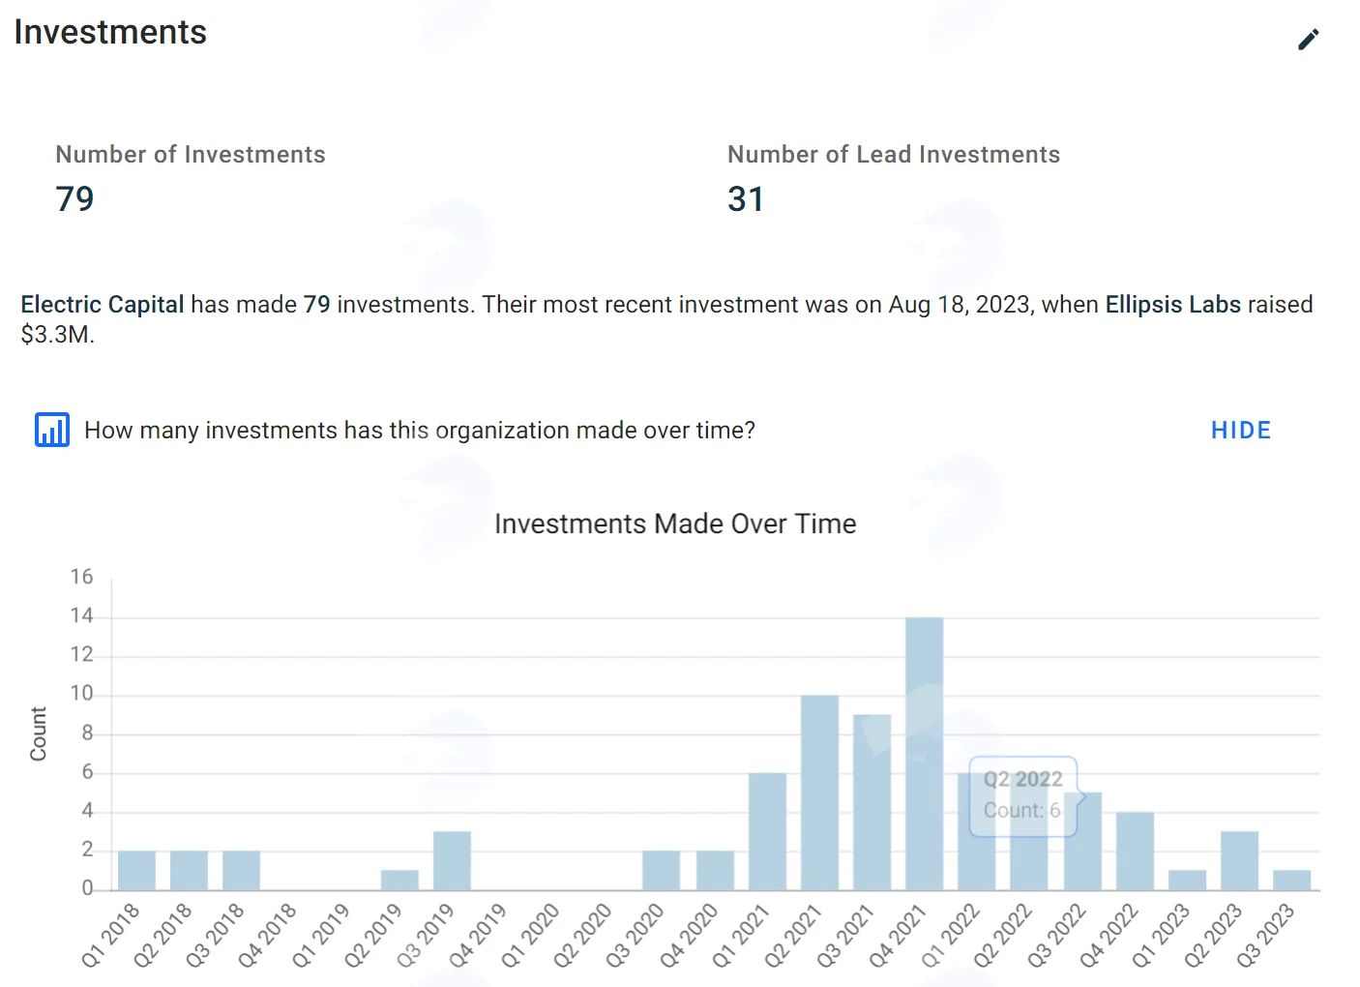Click the Q4 2022 bar
This screenshot has height=987, width=1360.
click(1135, 851)
